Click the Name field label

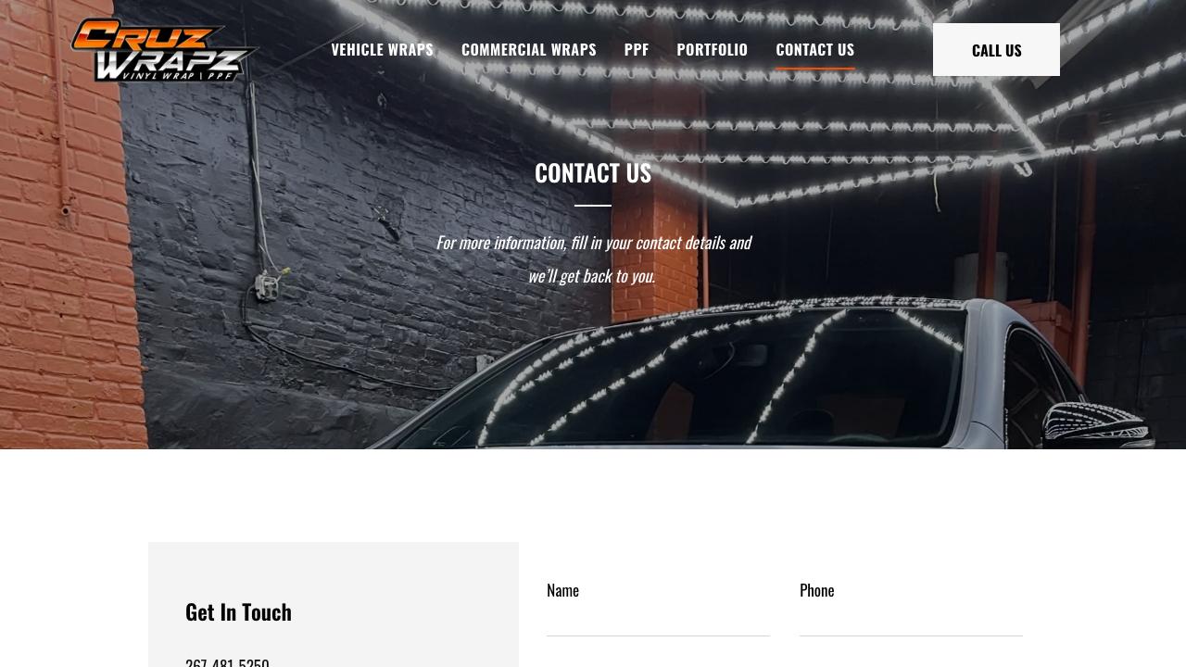(x=562, y=590)
